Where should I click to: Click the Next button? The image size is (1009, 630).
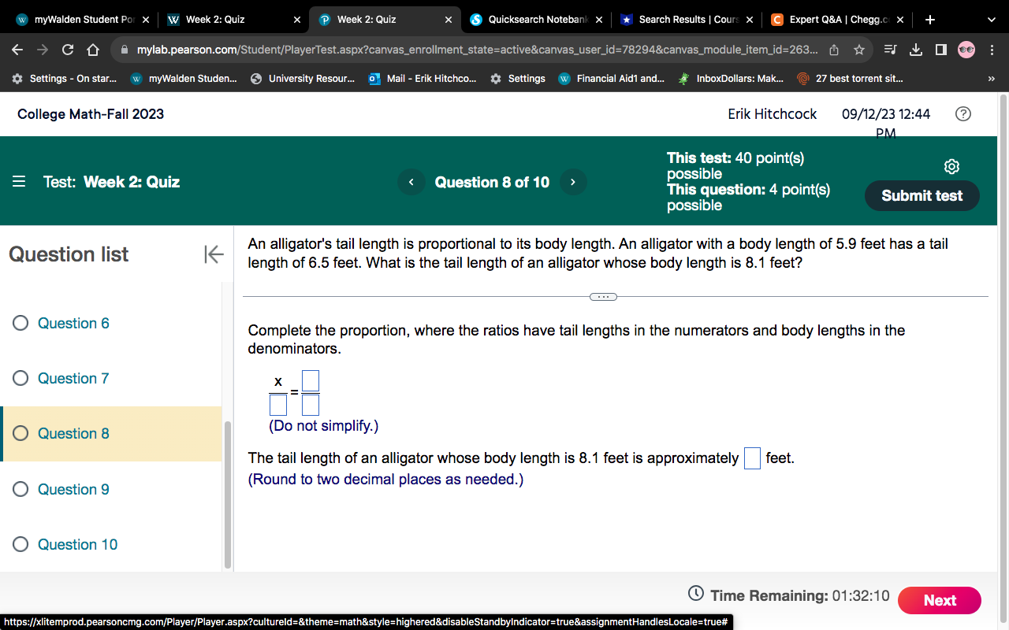[x=939, y=600]
